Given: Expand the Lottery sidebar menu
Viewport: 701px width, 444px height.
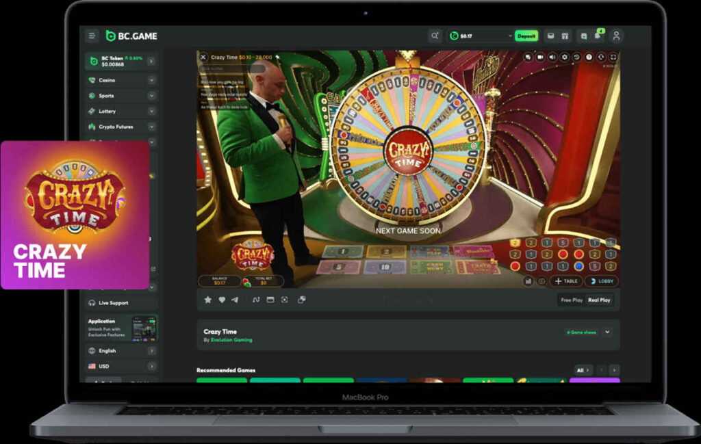Looking at the screenshot, I should pos(151,112).
